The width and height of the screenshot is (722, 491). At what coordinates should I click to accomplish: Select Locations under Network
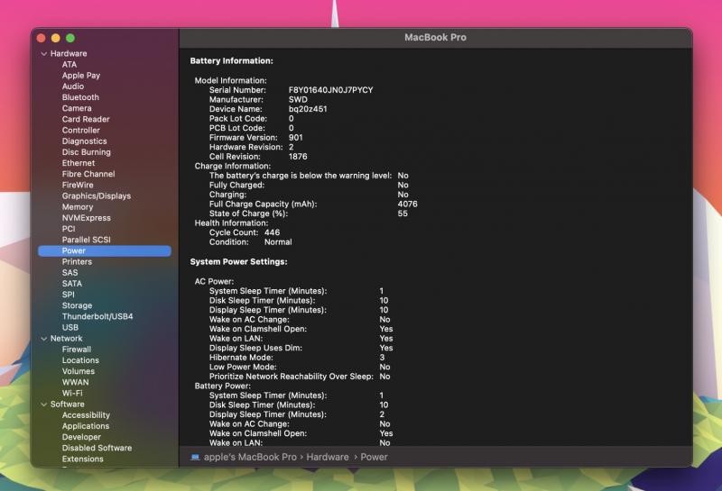(80, 360)
